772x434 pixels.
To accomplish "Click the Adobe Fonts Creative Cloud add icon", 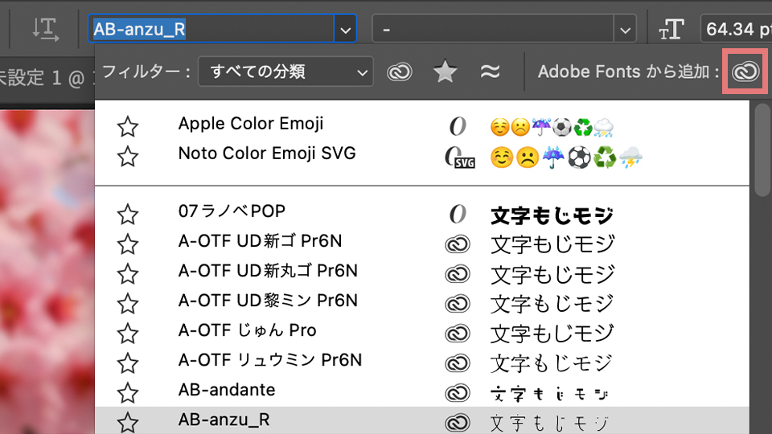I will click(x=745, y=72).
